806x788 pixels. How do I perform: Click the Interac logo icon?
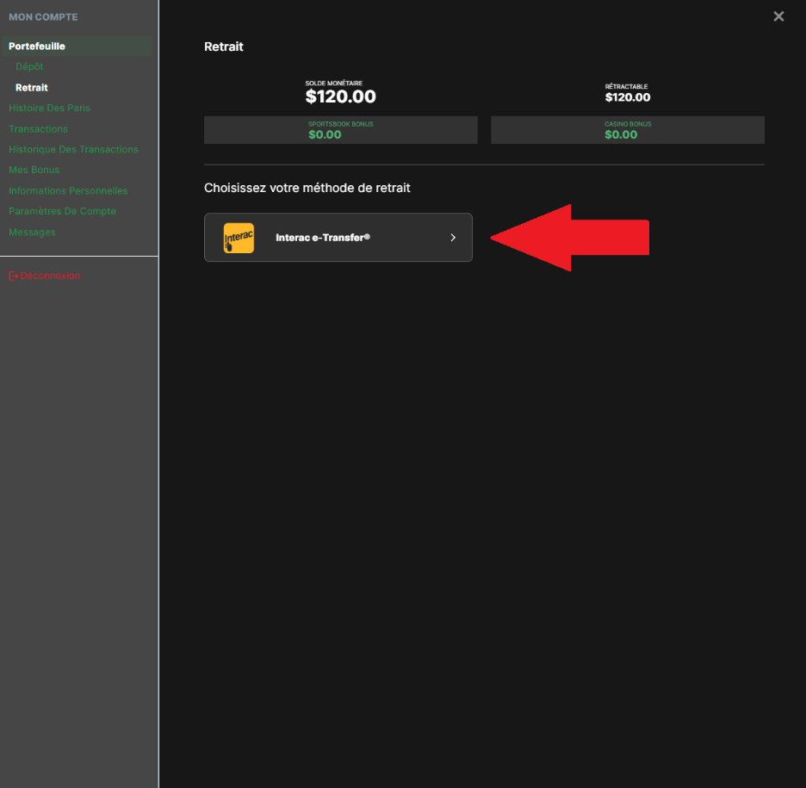pos(239,238)
